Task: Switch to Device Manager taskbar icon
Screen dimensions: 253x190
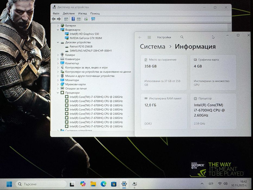Action: click(x=134, y=184)
